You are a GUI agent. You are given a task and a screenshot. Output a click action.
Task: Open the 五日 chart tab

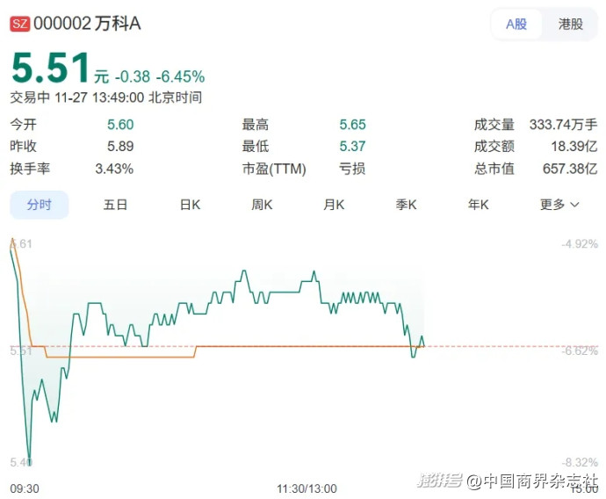(x=115, y=205)
